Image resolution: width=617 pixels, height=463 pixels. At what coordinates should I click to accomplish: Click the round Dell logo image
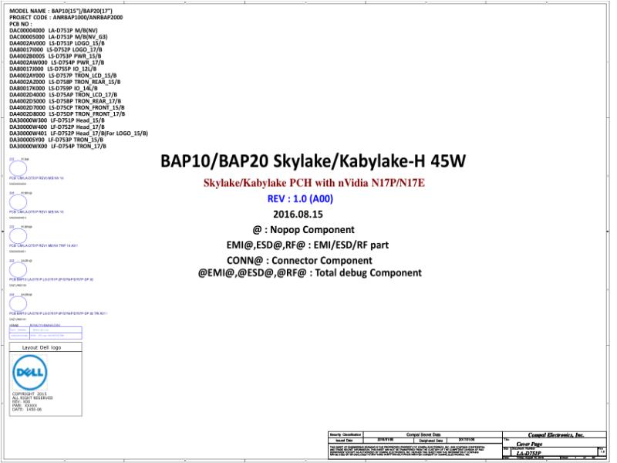[x=30, y=372]
